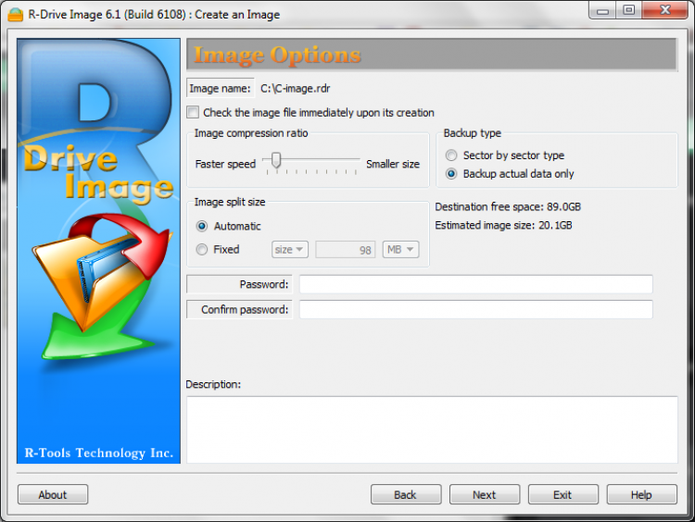Click the compression ratio slider handle
This screenshot has height=522, width=695.
click(276, 160)
